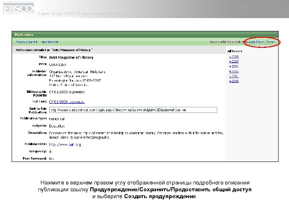This screenshot has height=217, width=289.
Task: Open Search within this publication
Action: tap(228, 42)
